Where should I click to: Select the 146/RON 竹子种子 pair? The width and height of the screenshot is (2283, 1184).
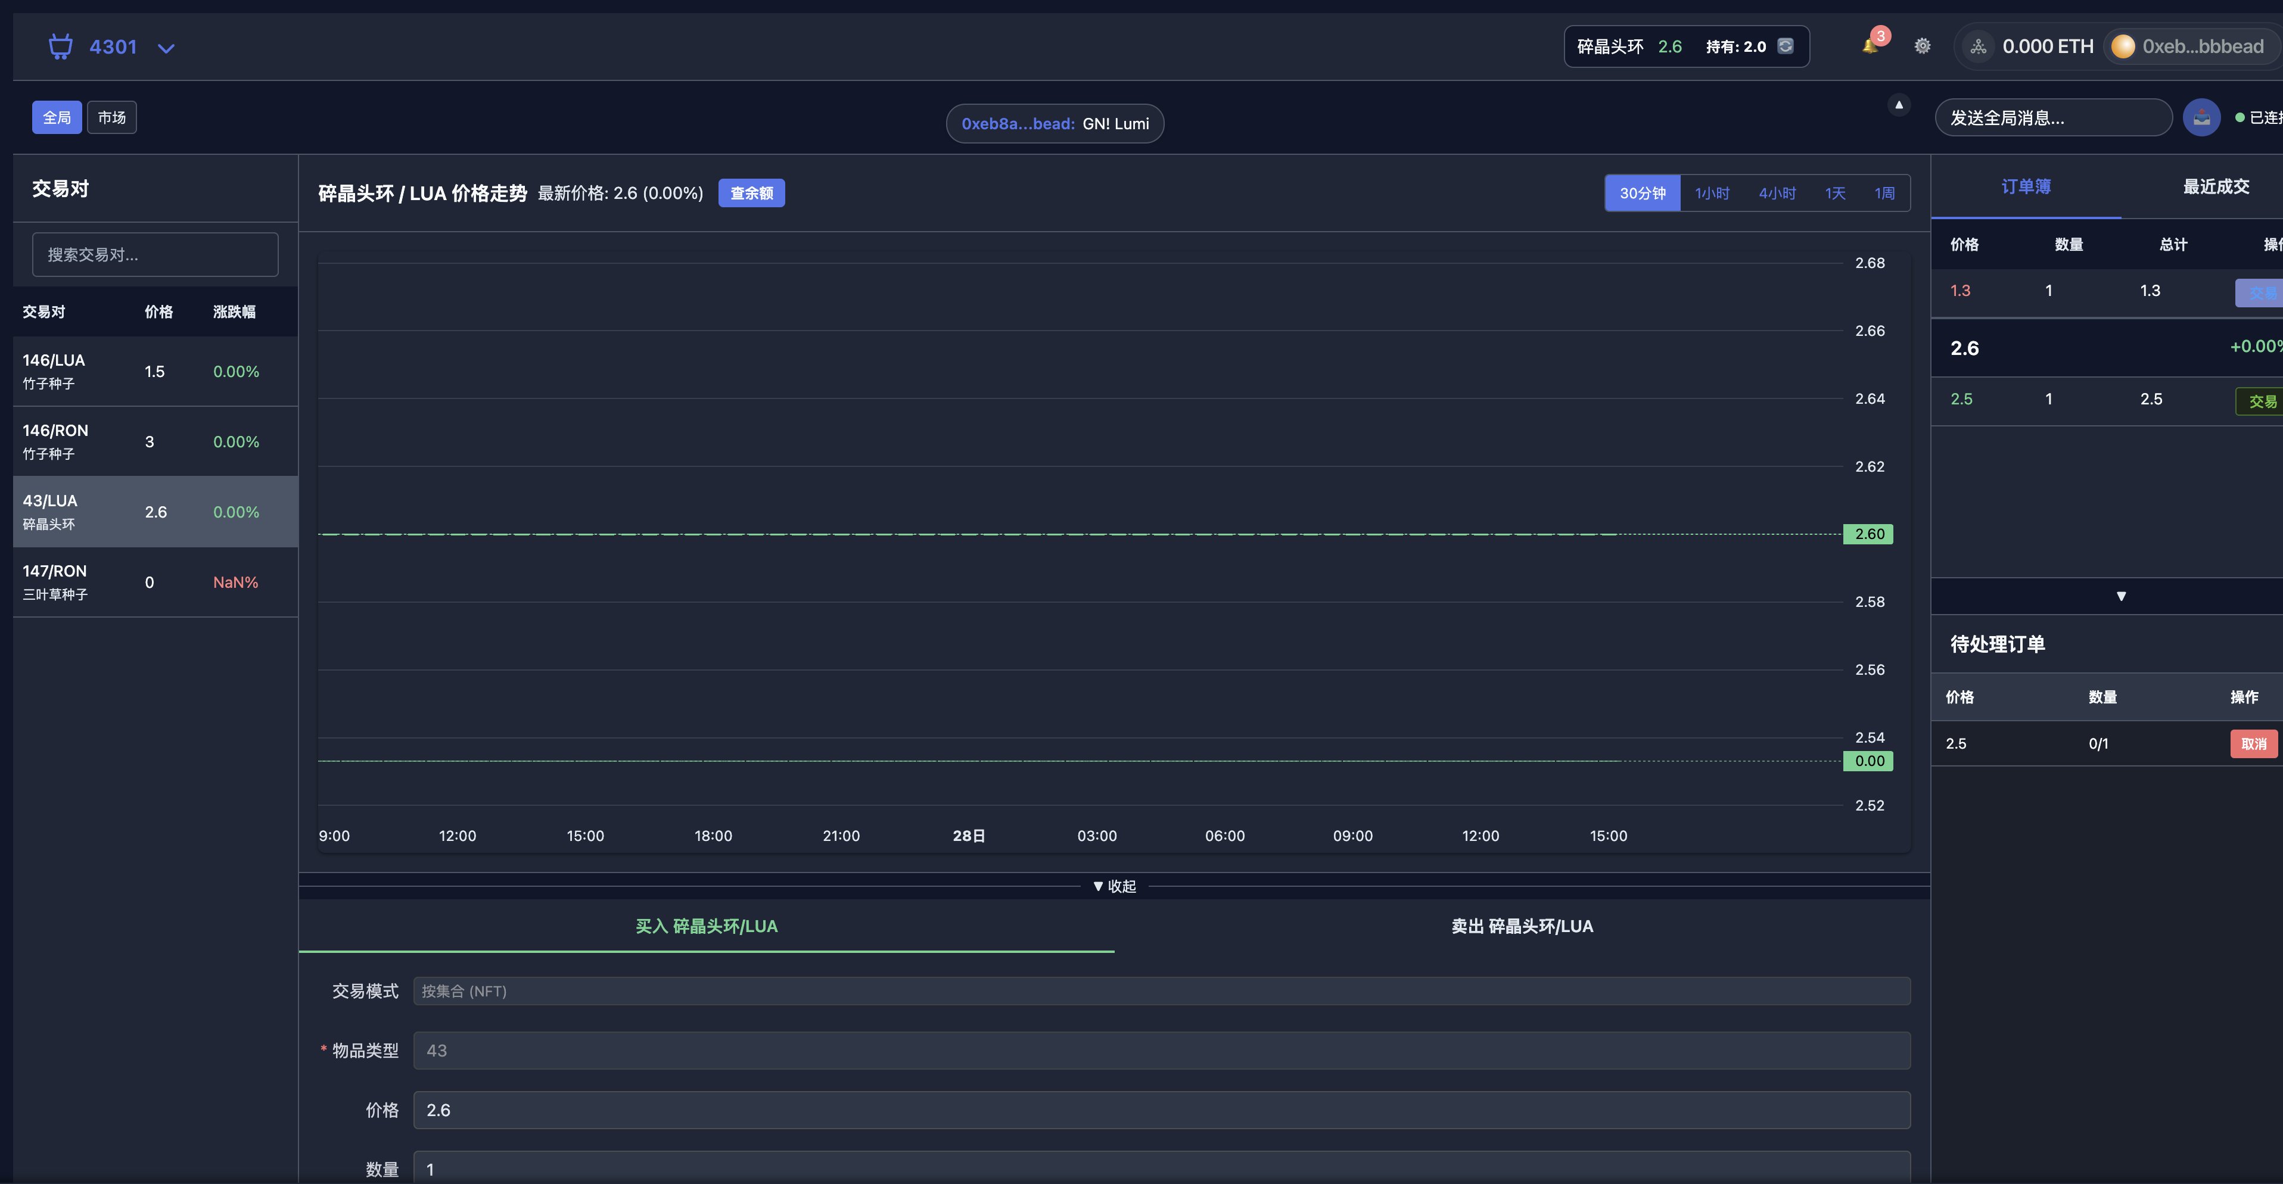click(155, 441)
